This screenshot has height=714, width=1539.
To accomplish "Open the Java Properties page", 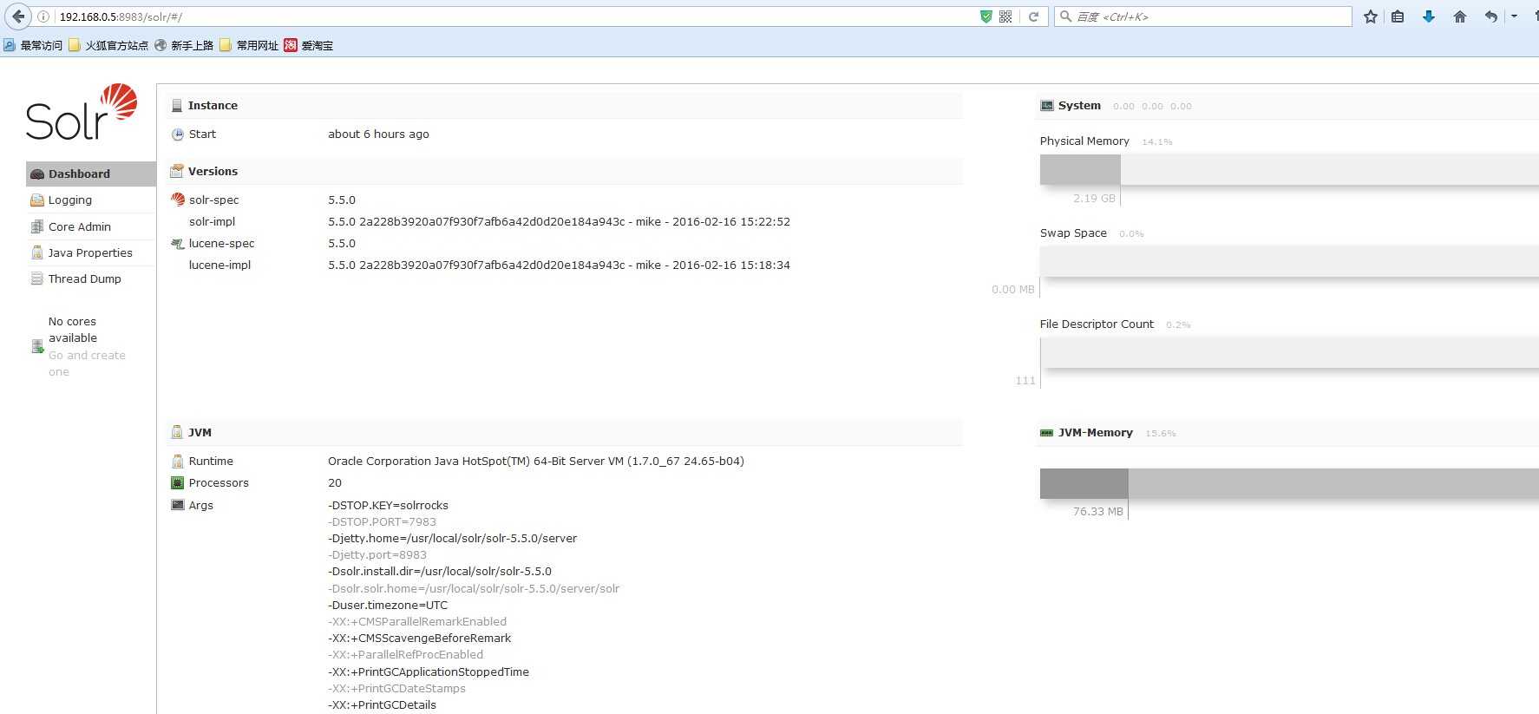I will tap(90, 252).
